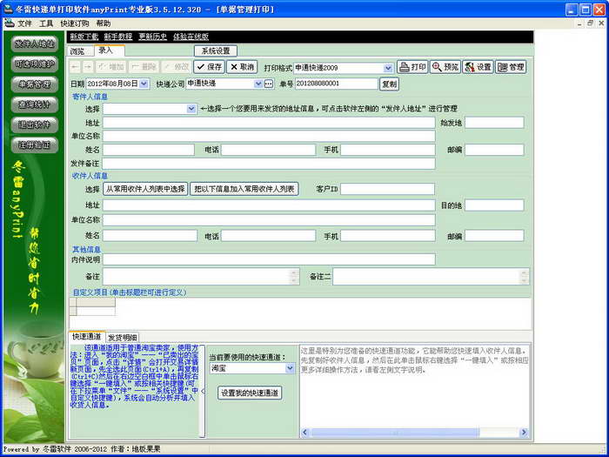
Task: Open the 帮助 menu
Action: (x=104, y=24)
